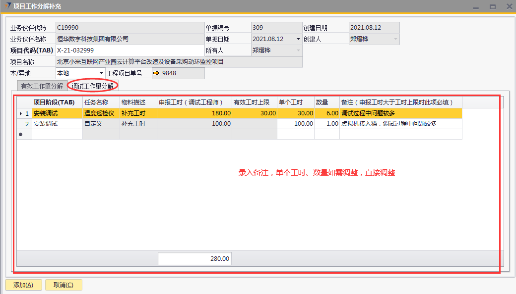Click the orange link arrow beside 9848
The width and height of the screenshot is (516, 294).
[x=156, y=74]
